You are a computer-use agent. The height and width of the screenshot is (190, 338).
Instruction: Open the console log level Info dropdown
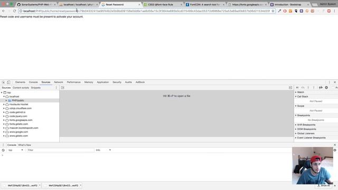[104, 150]
